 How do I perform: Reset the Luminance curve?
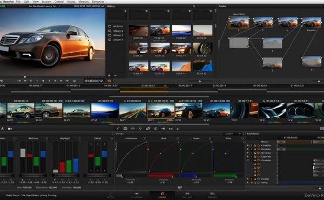coord(145,139)
